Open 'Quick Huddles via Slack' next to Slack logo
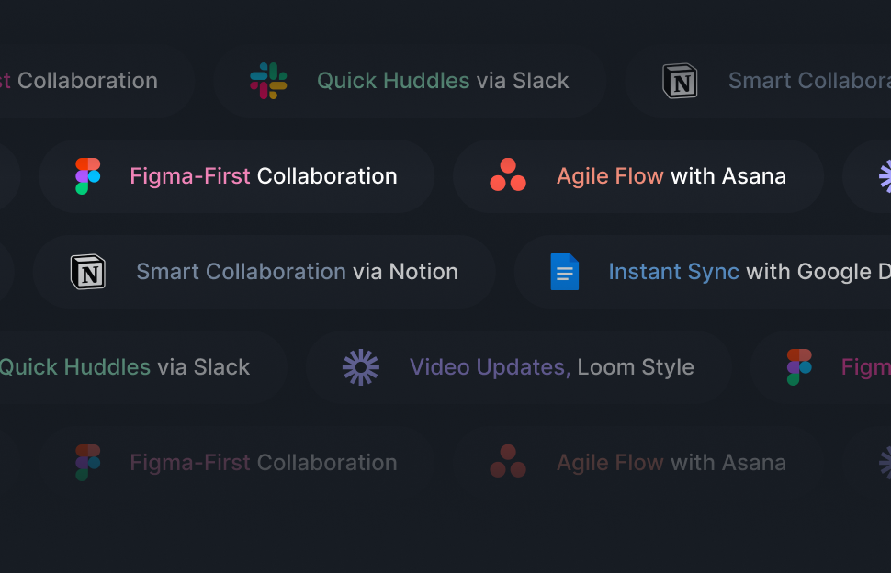Screen dimensions: 891x573 click(443, 81)
